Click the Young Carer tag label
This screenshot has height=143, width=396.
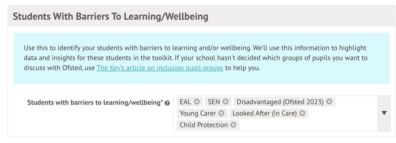click(198, 113)
